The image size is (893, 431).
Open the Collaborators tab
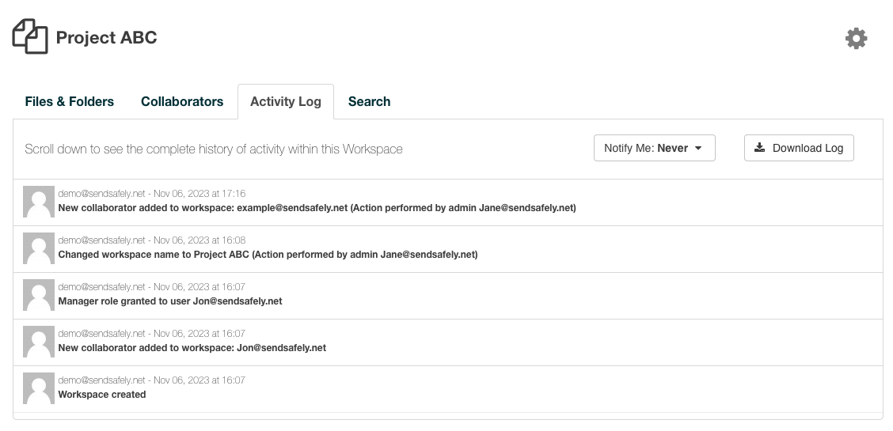point(182,101)
